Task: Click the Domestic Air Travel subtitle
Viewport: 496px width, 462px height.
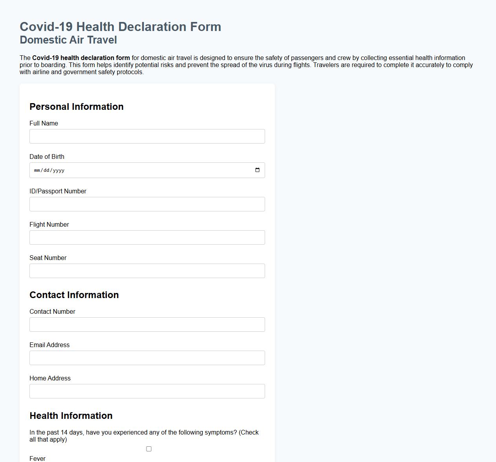Action: [x=68, y=40]
